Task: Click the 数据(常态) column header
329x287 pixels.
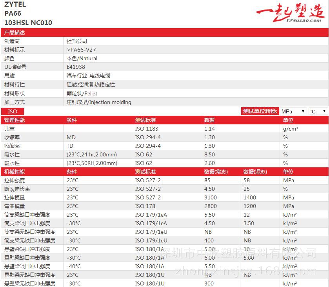Action: click(216, 172)
